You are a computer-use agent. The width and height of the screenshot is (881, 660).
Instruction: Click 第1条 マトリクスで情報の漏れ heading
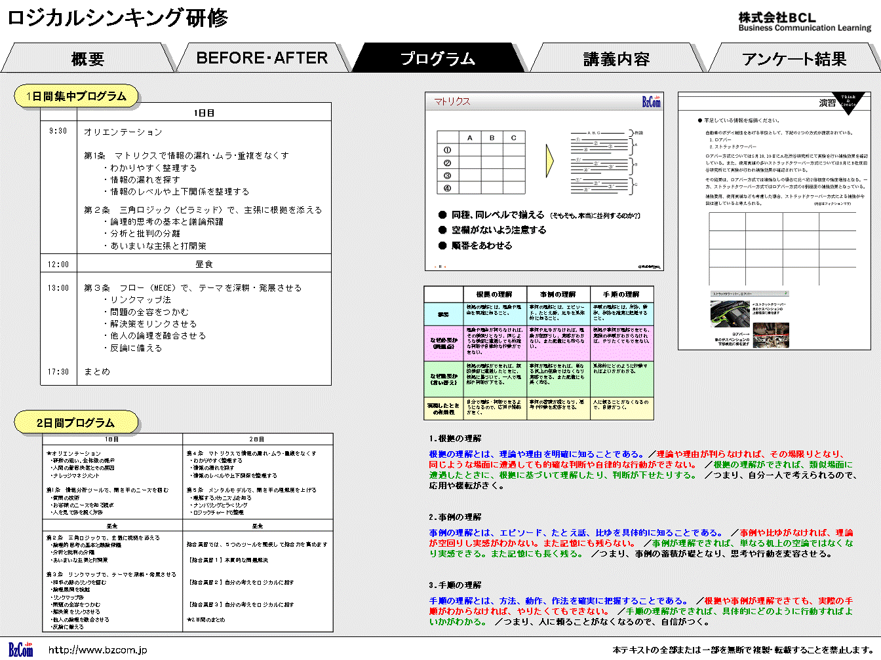(186, 156)
